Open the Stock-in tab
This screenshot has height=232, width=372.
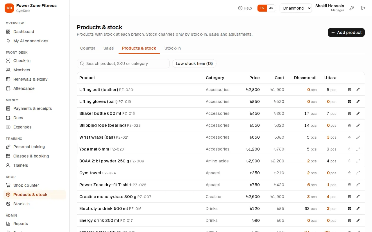173,48
